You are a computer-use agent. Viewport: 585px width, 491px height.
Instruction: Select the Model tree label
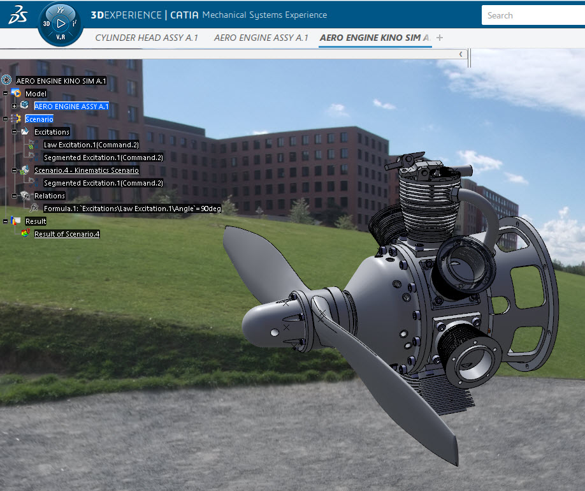click(x=36, y=93)
